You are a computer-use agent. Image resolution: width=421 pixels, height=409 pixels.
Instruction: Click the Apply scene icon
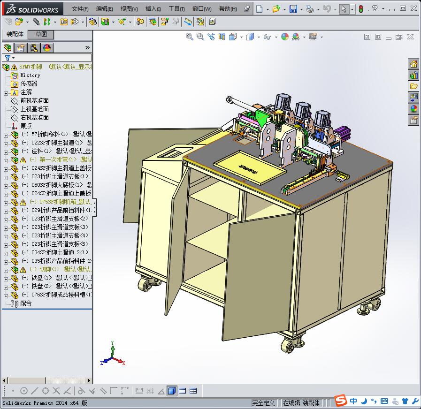coord(296,37)
